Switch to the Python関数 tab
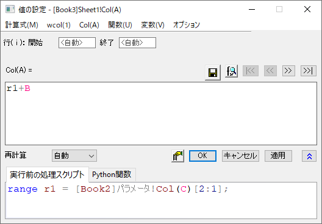Screen dimensions: 322x224 [x=112, y=175]
